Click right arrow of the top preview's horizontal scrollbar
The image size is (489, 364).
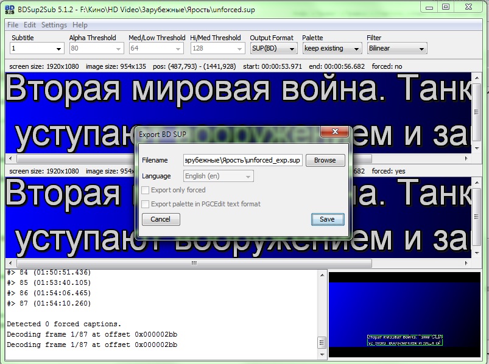pos(466,159)
